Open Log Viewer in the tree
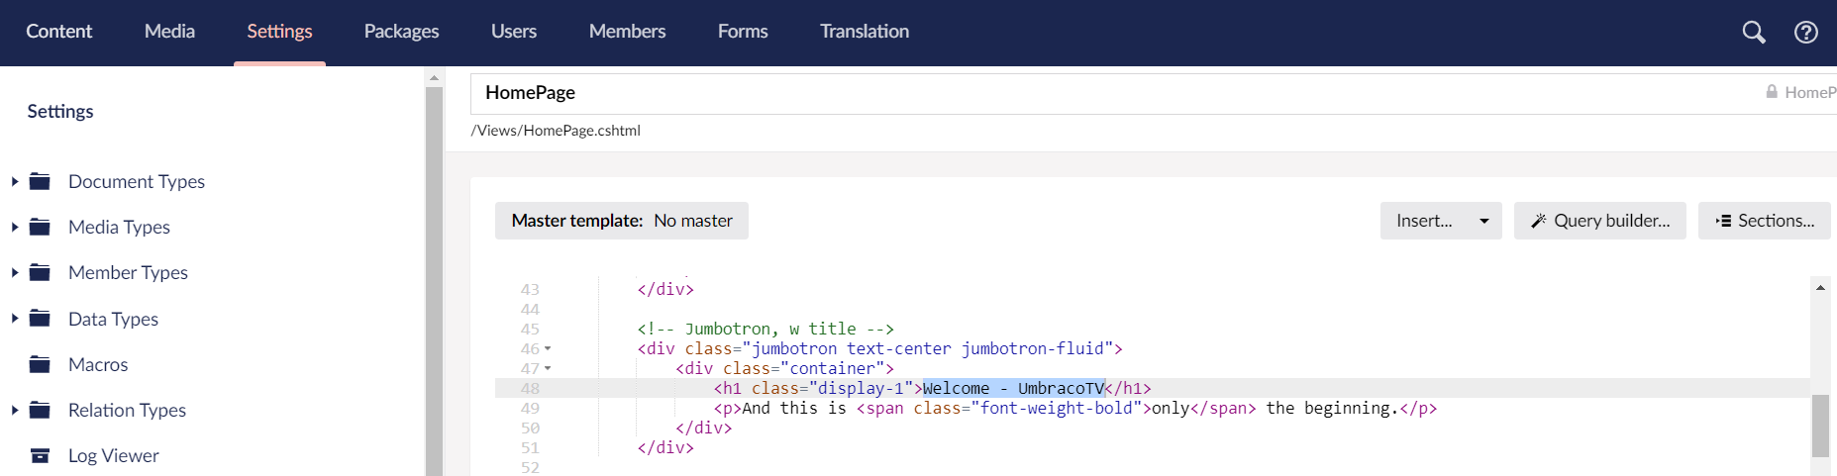The image size is (1837, 476). pyautogui.click(x=113, y=455)
